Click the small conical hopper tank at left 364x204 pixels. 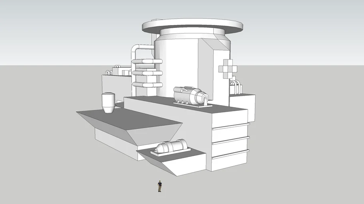pos(108,103)
